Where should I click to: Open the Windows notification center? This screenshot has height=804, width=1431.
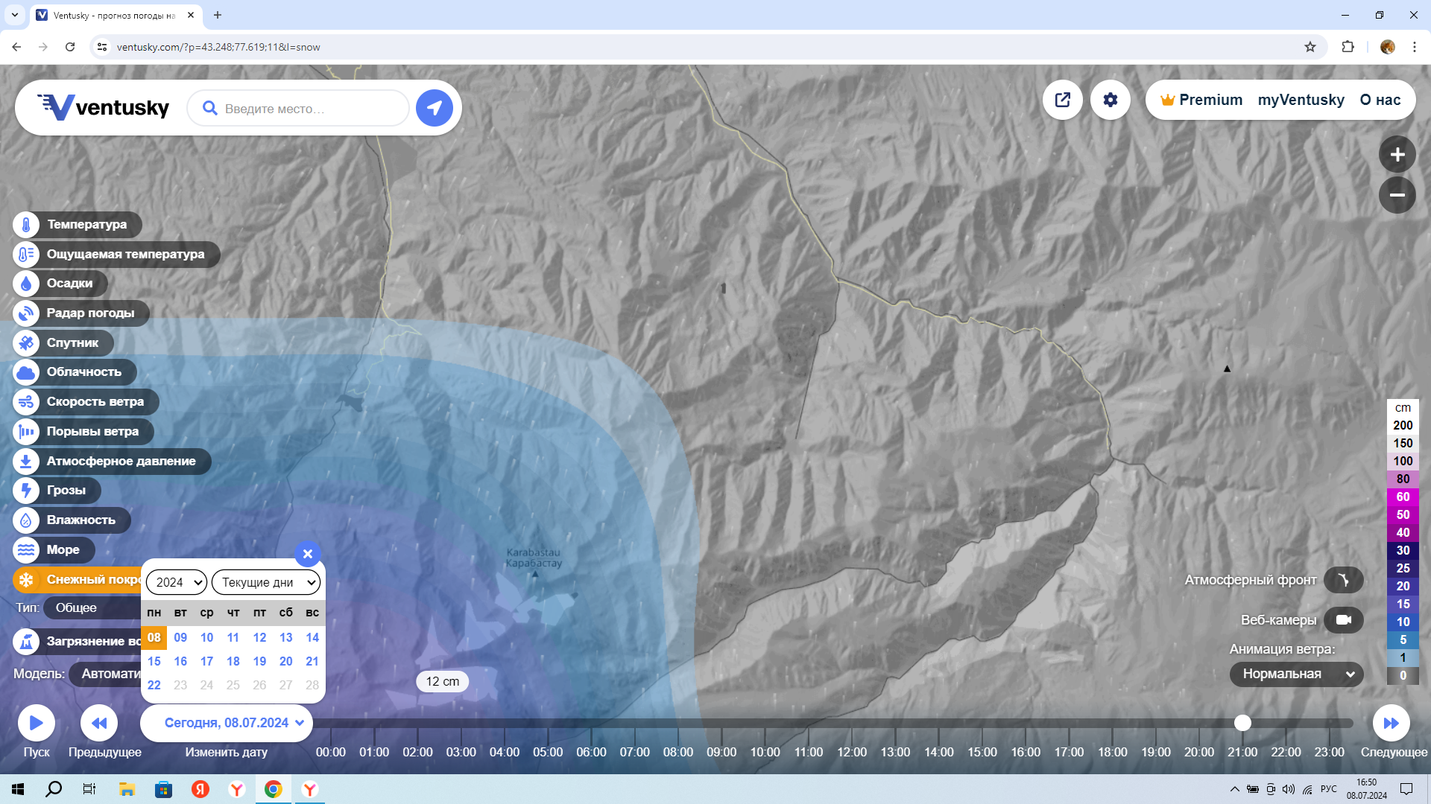(x=1406, y=789)
